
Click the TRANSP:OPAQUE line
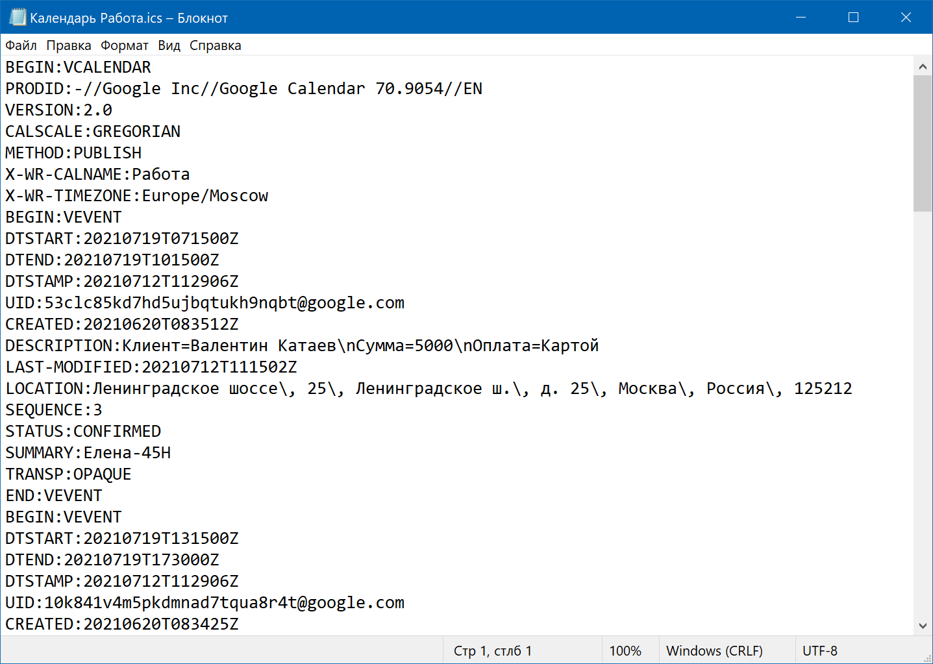pos(68,474)
